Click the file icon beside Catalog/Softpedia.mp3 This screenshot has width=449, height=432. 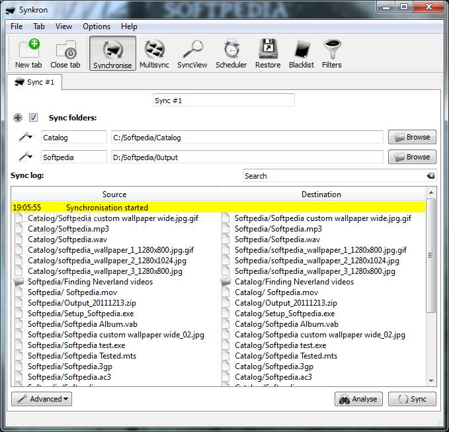point(19,229)
